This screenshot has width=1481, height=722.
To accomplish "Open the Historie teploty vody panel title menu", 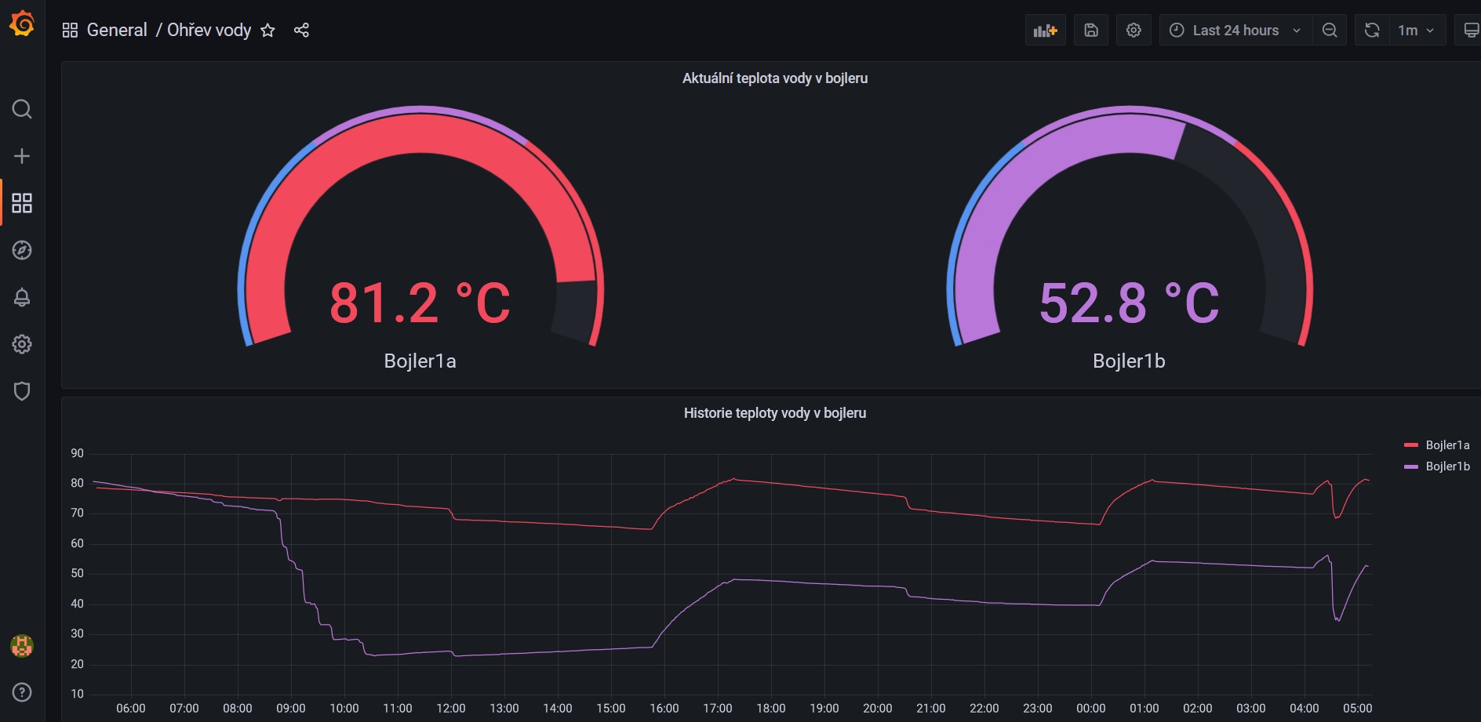I will 774,413.
